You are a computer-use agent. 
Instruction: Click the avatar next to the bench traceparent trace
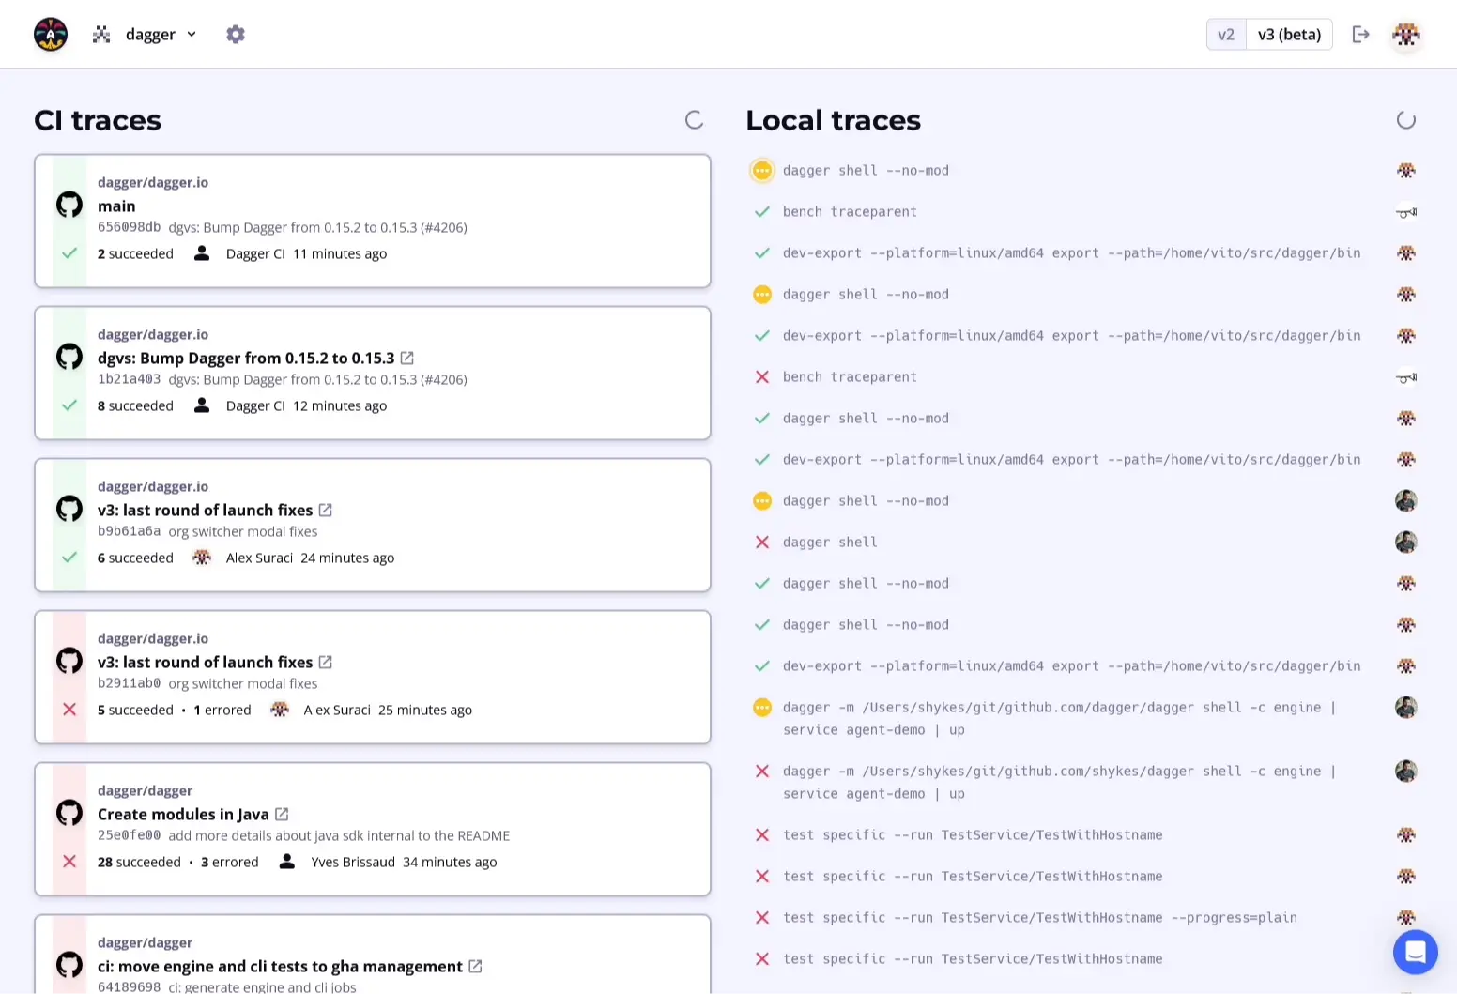1405,211
